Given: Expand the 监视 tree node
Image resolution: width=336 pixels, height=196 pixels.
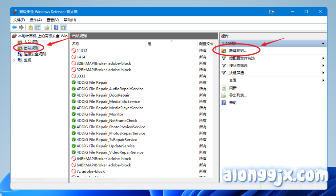Looking at the screenshot, I should click(14, 60).
